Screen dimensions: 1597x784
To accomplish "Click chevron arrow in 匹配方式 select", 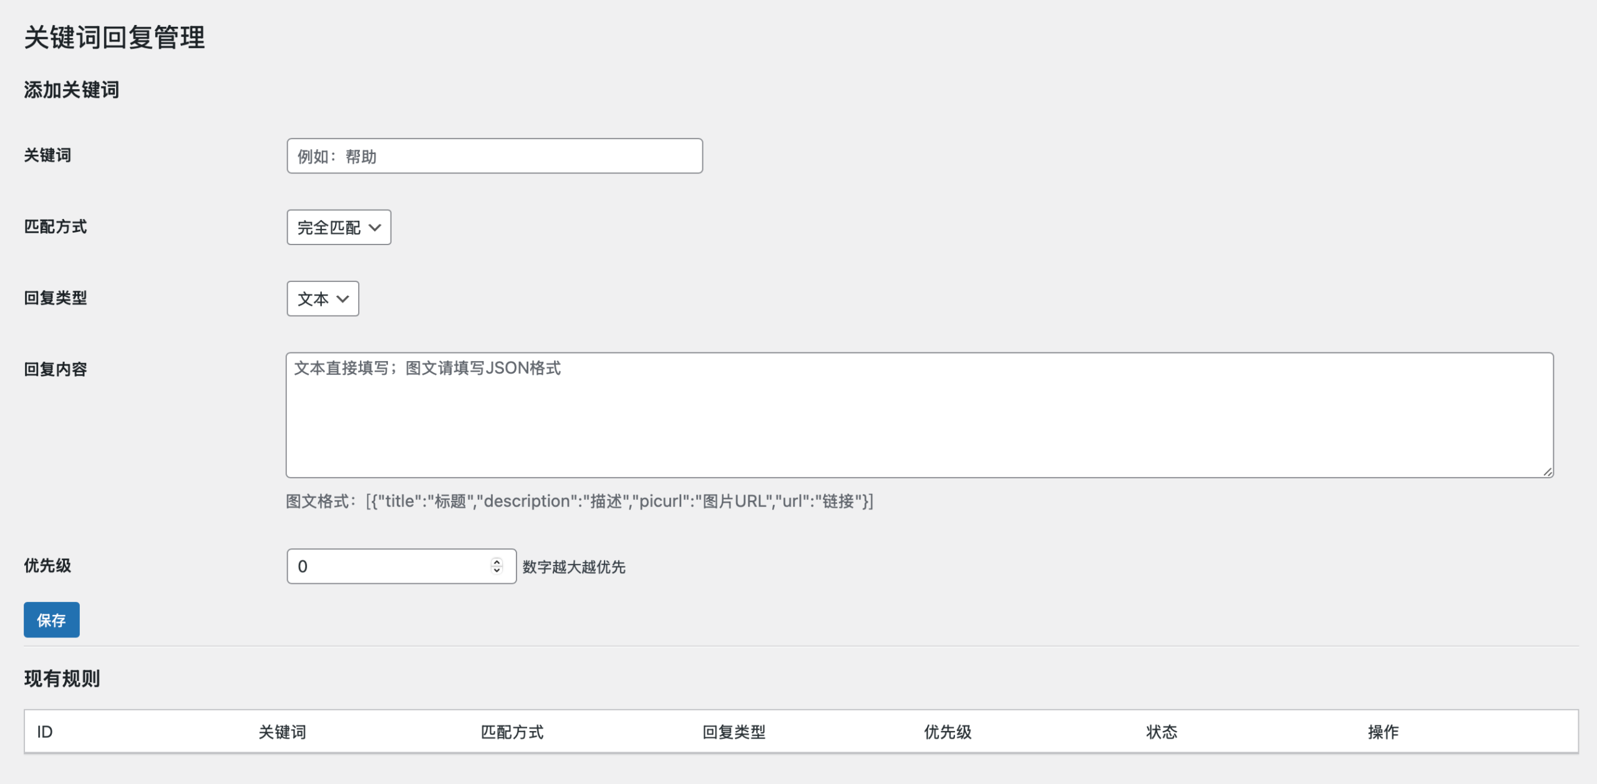I will (x=375, y=228).
